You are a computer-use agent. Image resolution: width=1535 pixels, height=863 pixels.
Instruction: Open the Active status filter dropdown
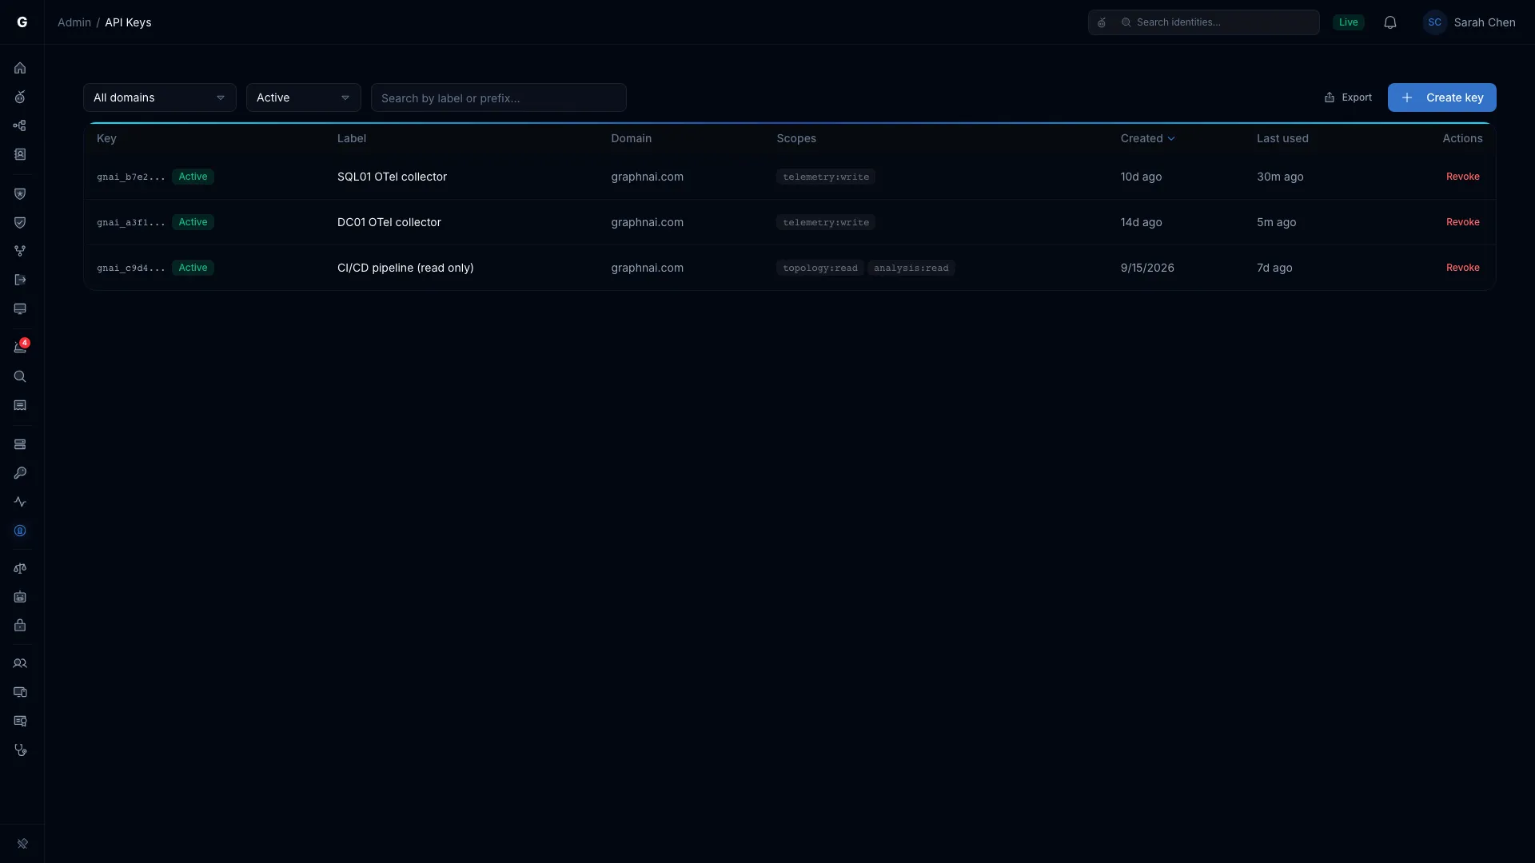tap(304, 97)
